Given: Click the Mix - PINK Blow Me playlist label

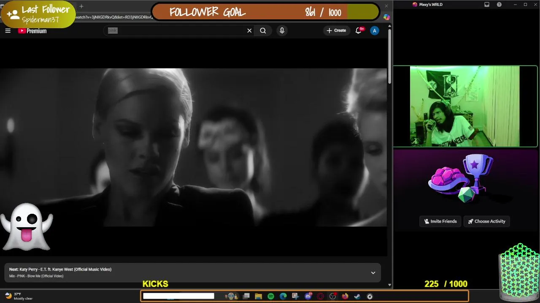Looking at the screenshot, I should [36, 276].
